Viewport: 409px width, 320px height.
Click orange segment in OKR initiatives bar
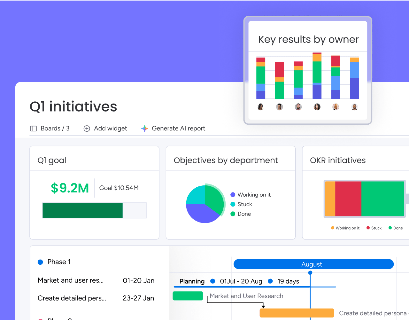(330, 199)
